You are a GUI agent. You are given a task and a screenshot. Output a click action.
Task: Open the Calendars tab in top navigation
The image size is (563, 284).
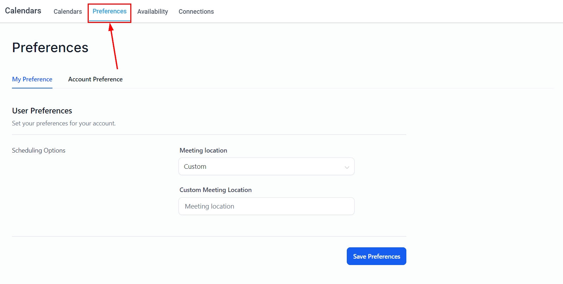pyautogui.click(x=68, y=12)
